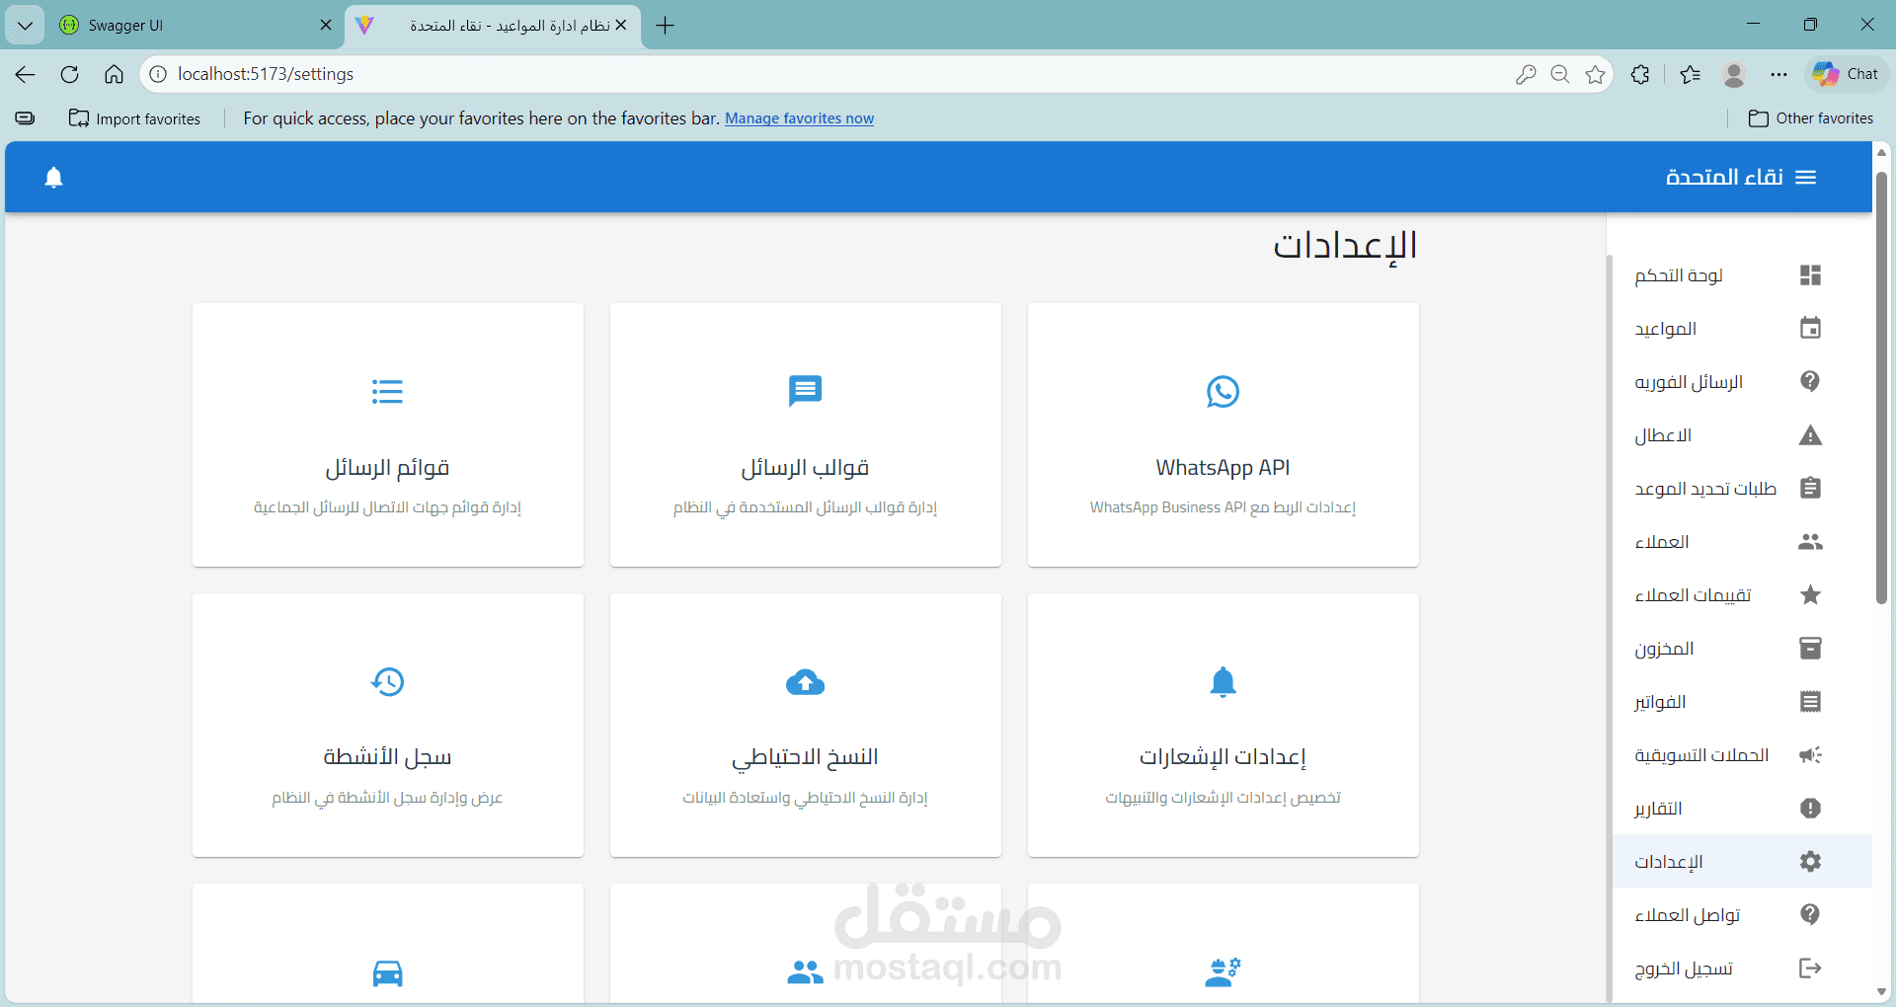Click Import favorites on the favorites bar
The height and width of the screenshot is (1007, 1896).
click(134, 118)
